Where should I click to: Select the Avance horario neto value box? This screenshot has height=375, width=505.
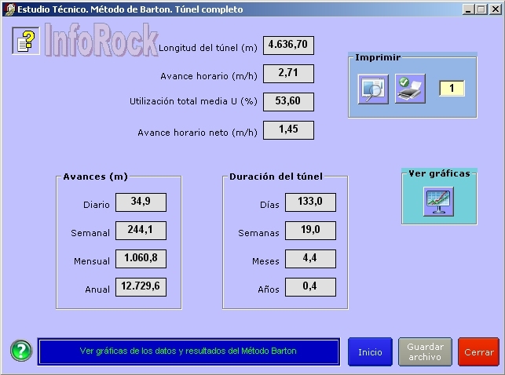[x=288, y=130]
